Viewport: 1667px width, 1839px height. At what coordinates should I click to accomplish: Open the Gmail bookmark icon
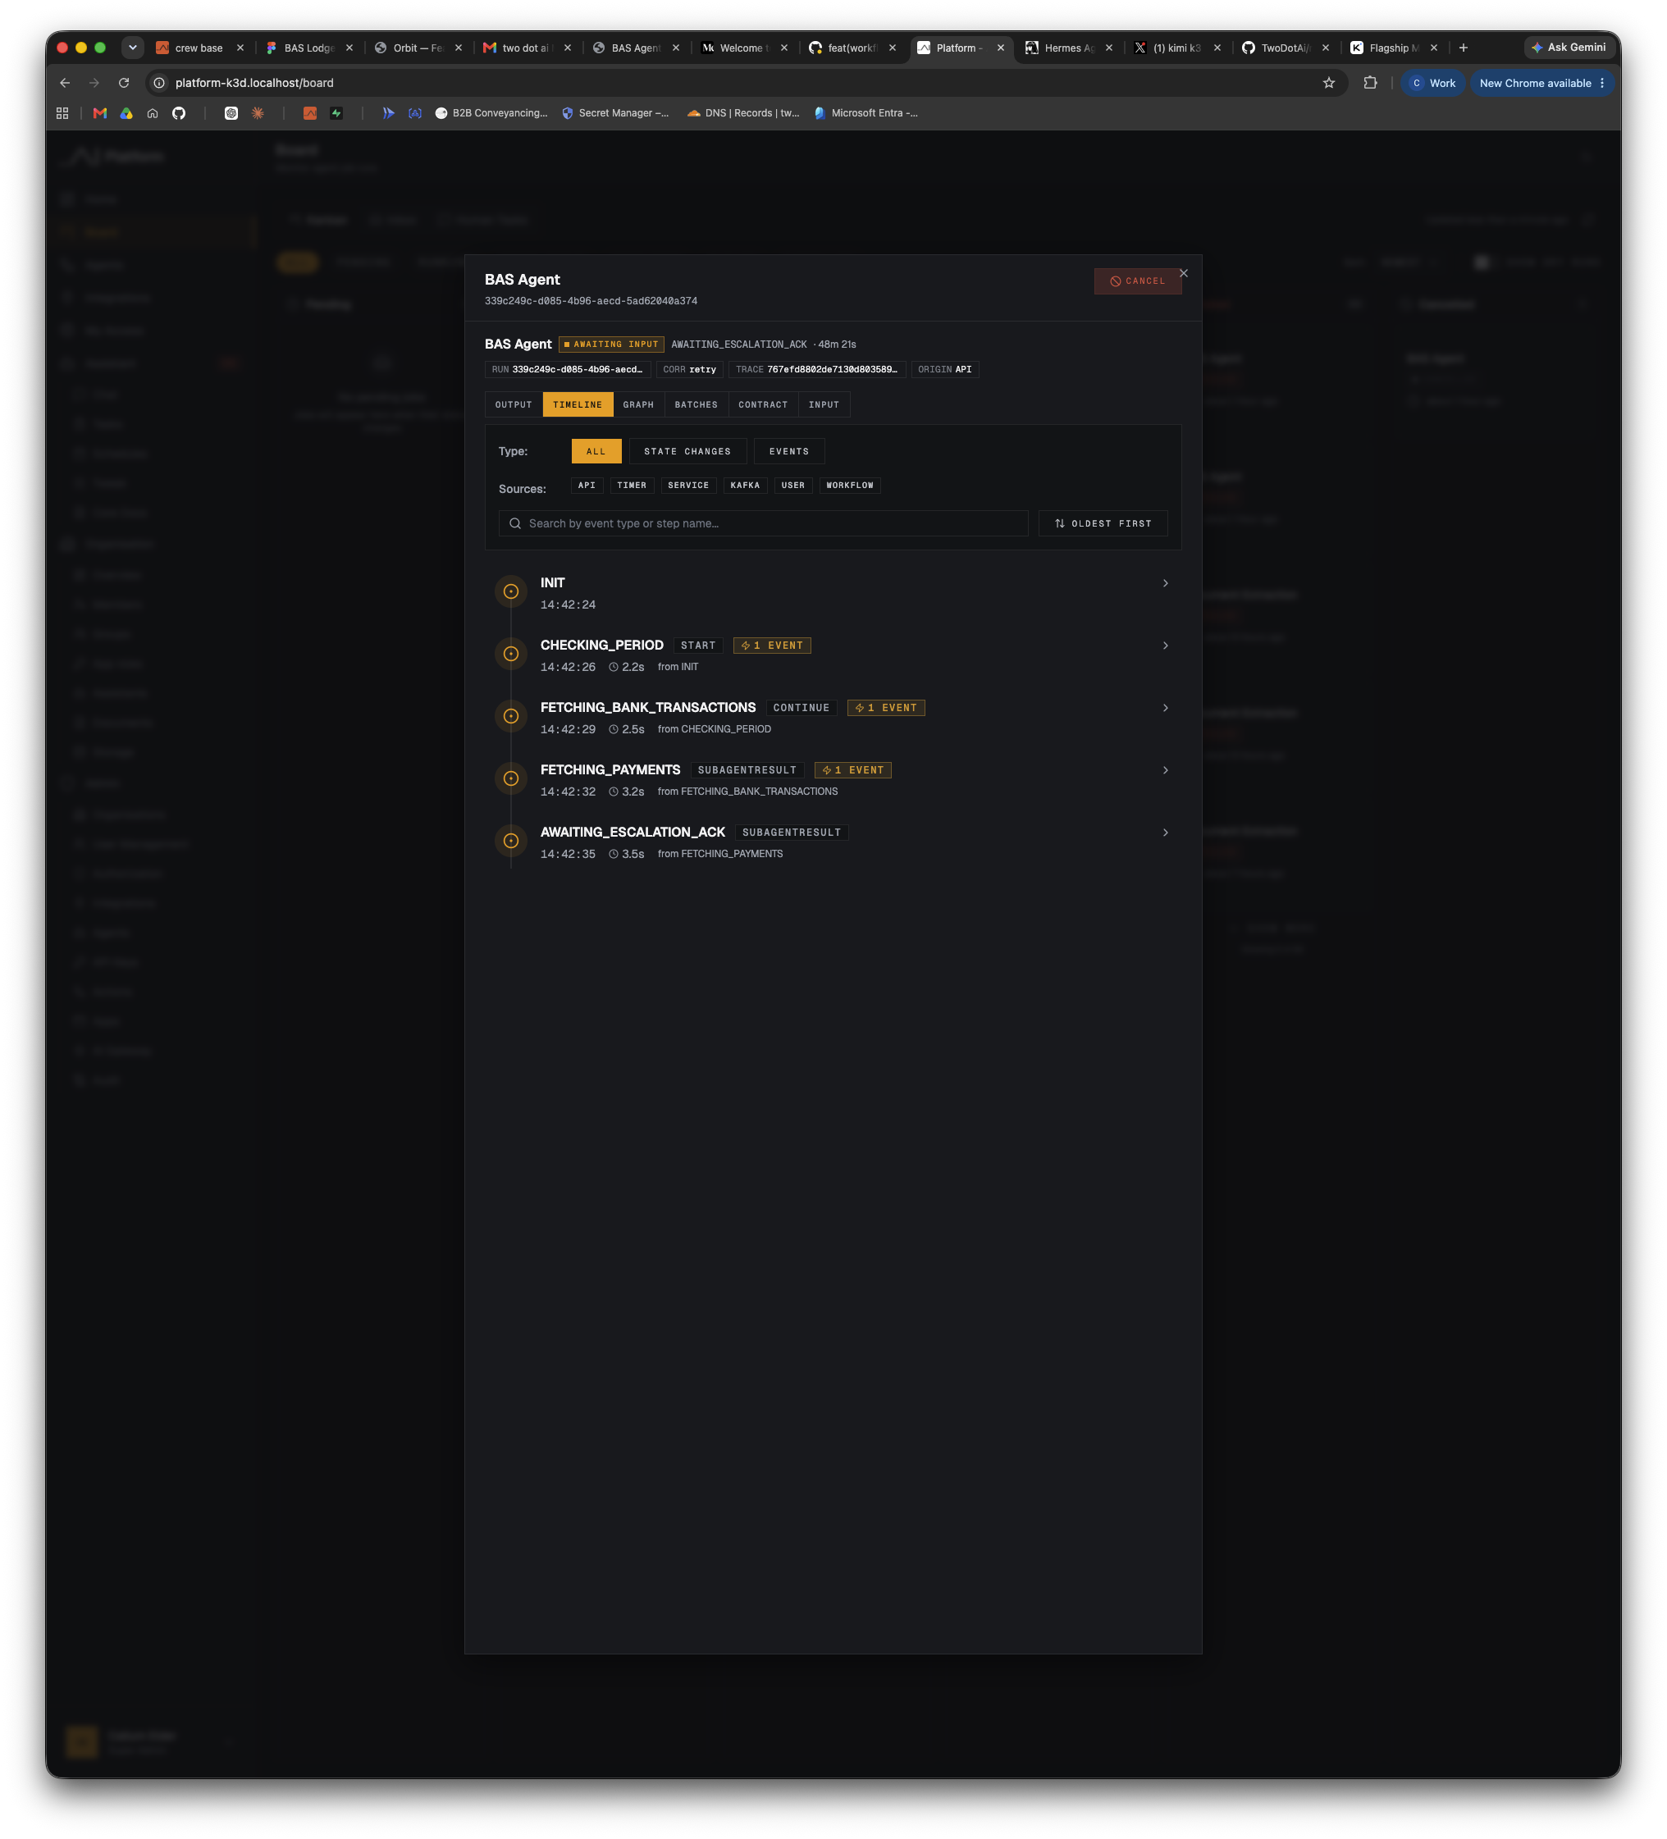pyautogui.click(x=100, y=113)
